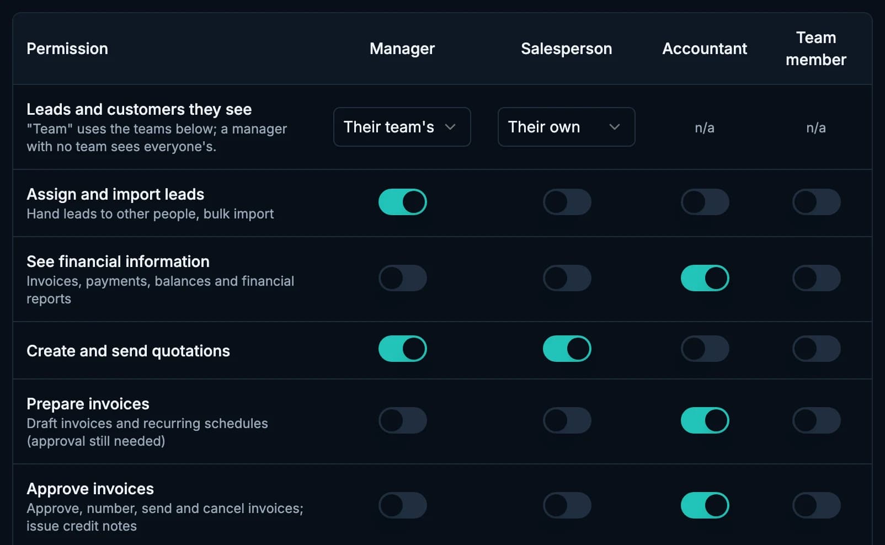This screenshot has width=885, height=545.
Task: Turn off Create and send quotations for Salesperson
Action: 567,349
